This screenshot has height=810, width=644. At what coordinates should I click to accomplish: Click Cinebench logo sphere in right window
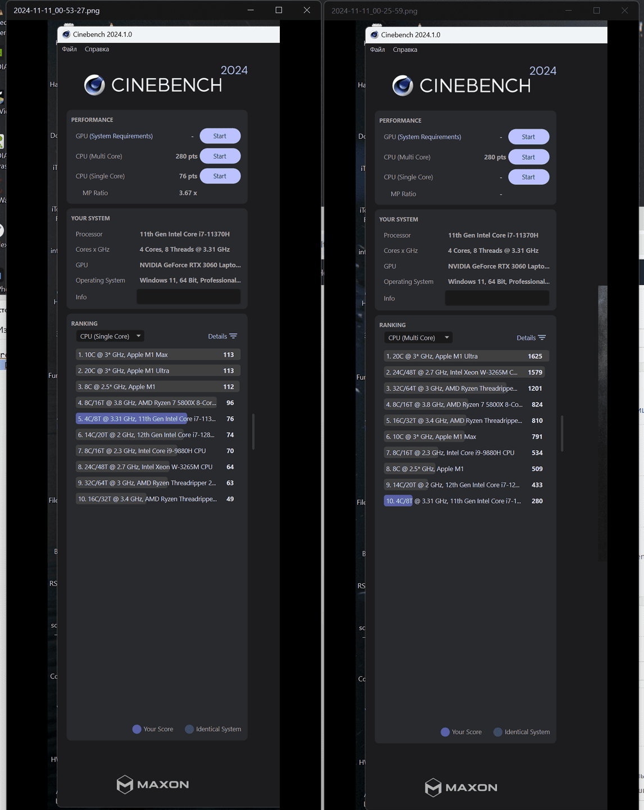pos(403,85)
